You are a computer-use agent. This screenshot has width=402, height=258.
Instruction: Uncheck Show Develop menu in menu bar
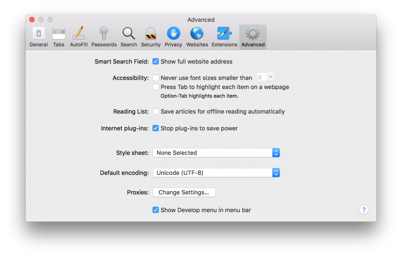(x=156, y=210)
